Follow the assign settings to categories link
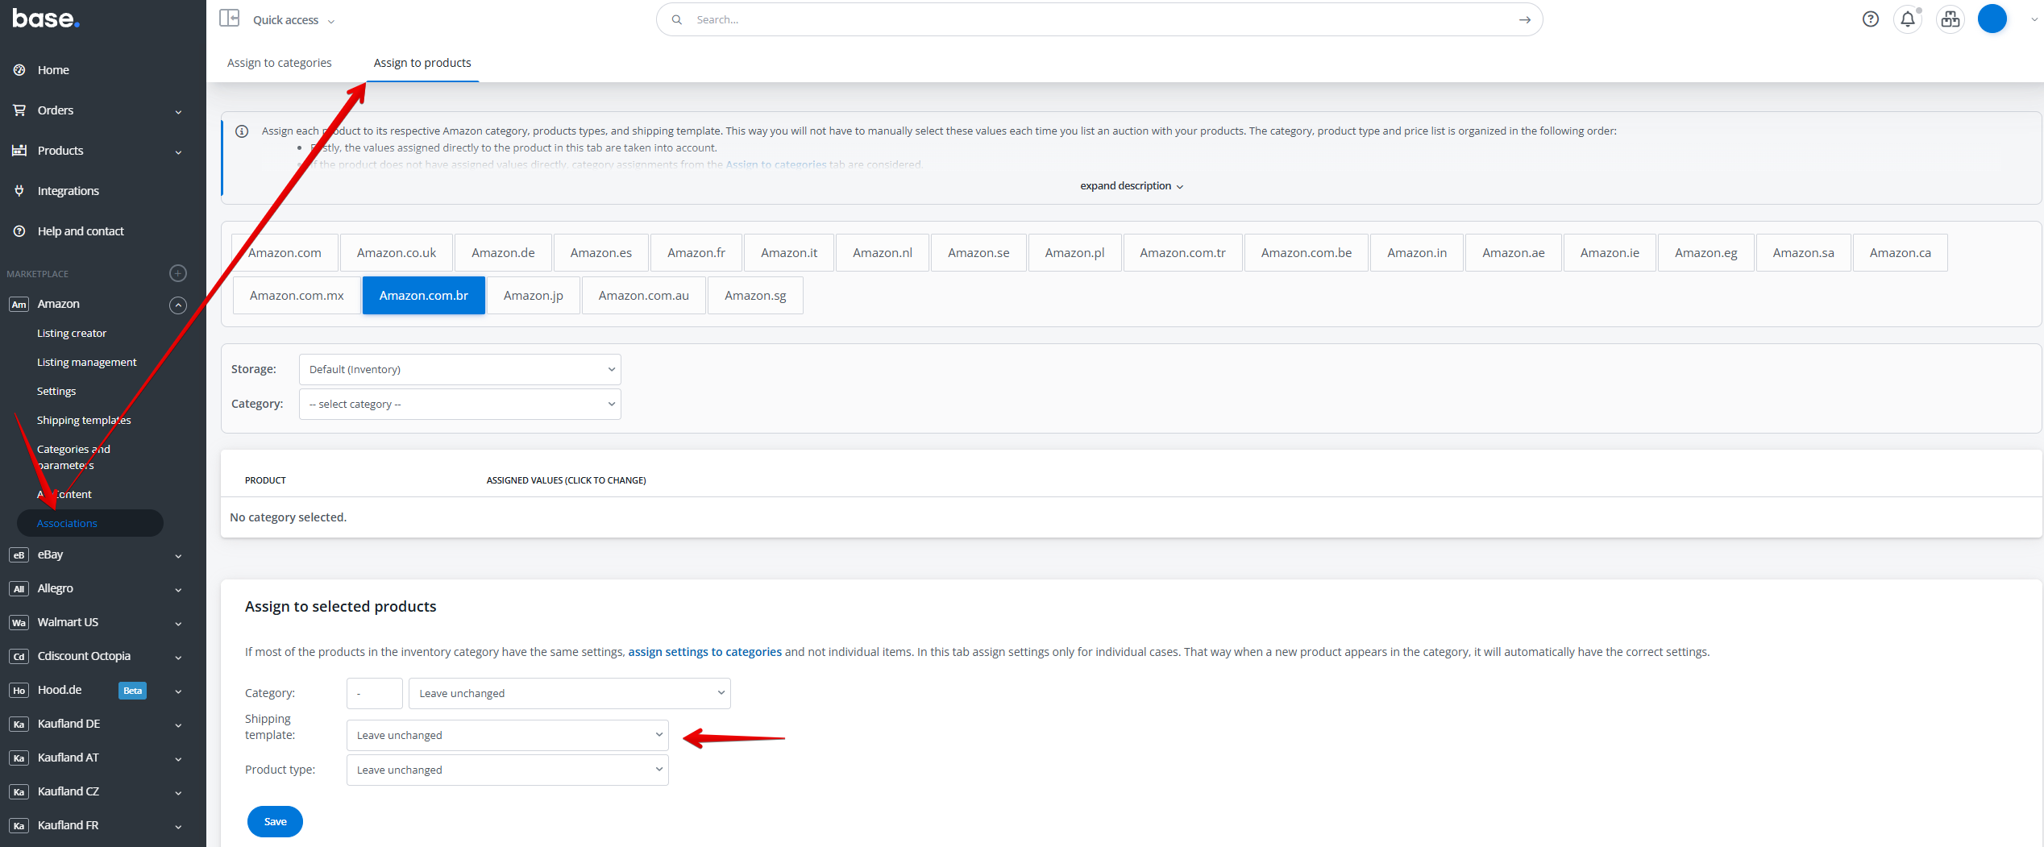Image resolution: width=2044 pixels, height=847 pixels. coord(704,652)
